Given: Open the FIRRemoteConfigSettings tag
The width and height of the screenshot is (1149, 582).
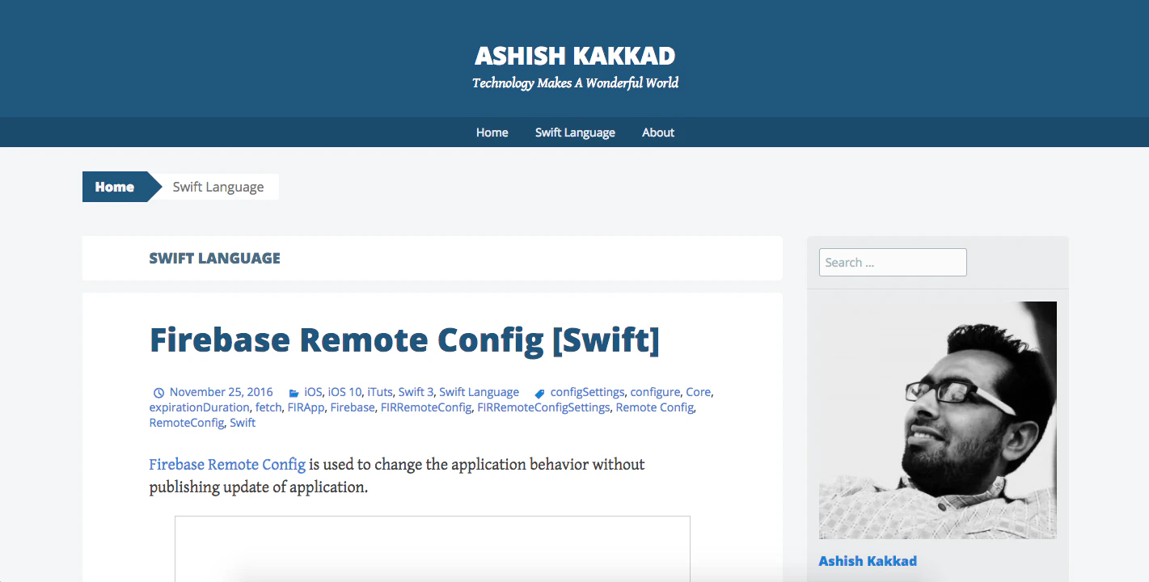Looking at the screenshot, I should click(543, 407).
